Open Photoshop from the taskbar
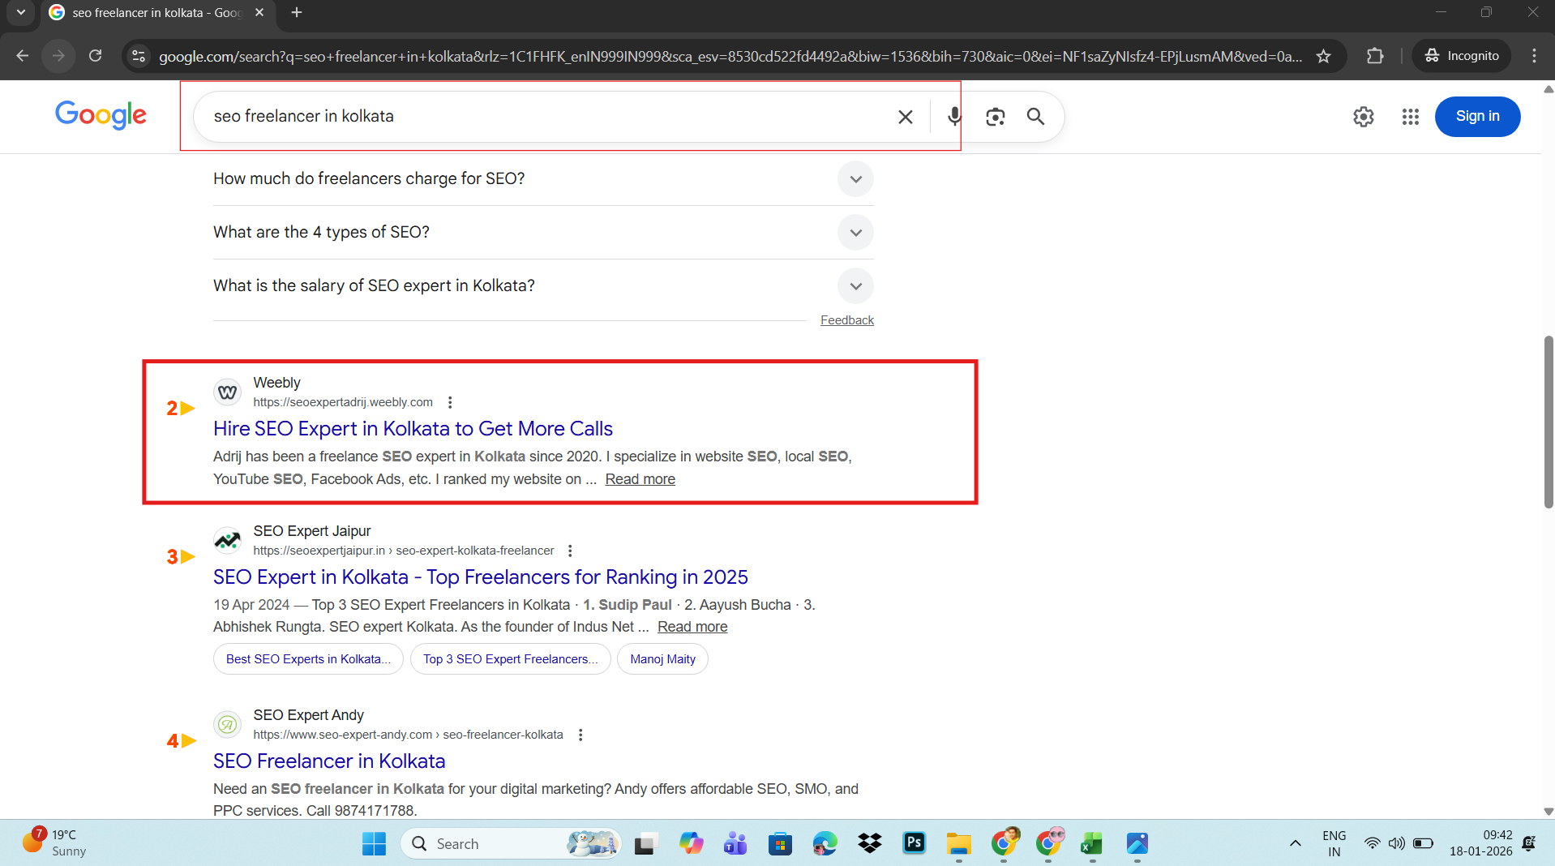 (914, 843)
